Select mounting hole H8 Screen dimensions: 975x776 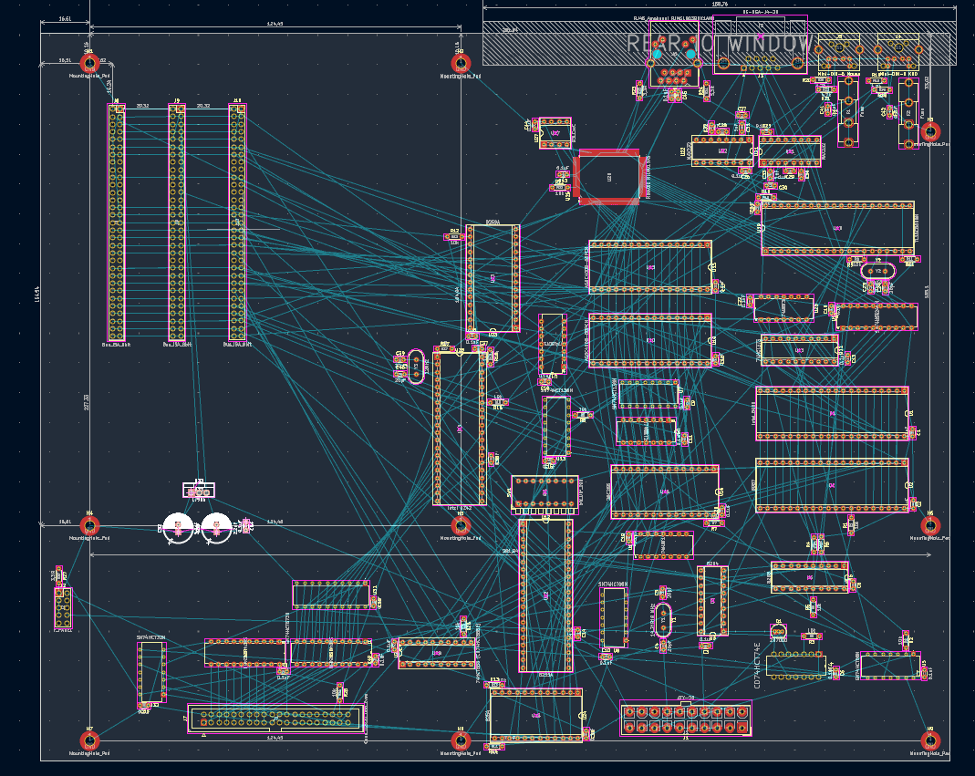point(461,740)
